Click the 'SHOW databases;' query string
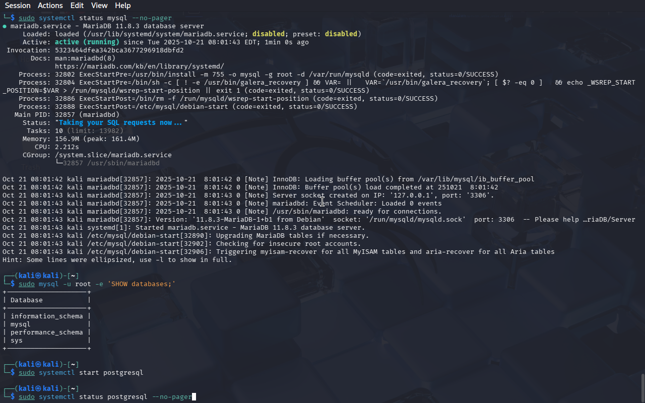645x403 pixels. 141,284
